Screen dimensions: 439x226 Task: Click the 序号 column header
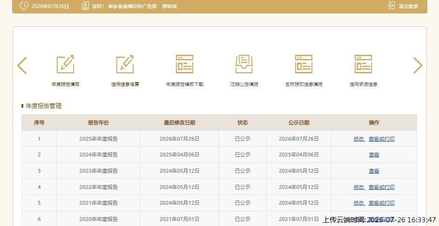tap(39, 123)
